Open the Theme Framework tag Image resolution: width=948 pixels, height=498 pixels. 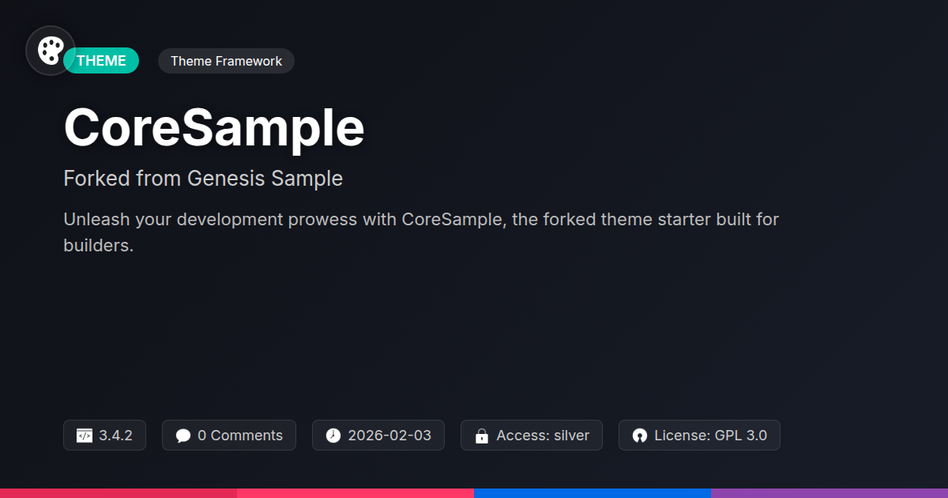coord(226,61)
